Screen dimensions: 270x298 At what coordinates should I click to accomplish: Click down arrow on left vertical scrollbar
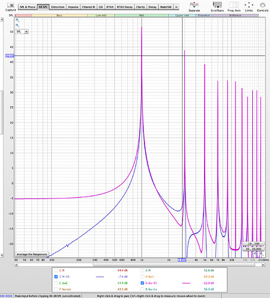click(2, 255)
